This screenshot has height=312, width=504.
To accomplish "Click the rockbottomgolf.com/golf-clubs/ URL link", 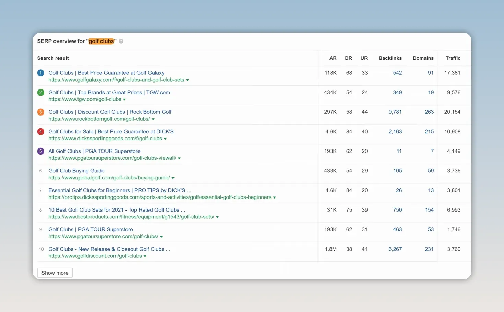I will pyautogui.click(x=99, y=119).
